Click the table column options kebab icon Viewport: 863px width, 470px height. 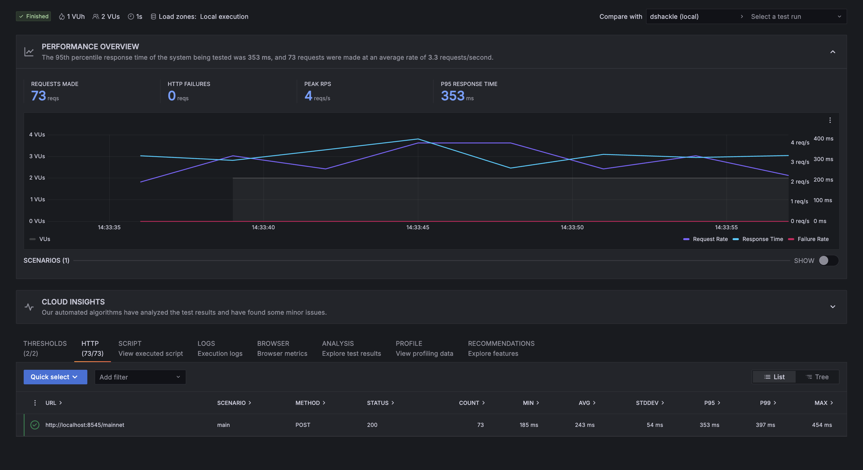point(35,403)
